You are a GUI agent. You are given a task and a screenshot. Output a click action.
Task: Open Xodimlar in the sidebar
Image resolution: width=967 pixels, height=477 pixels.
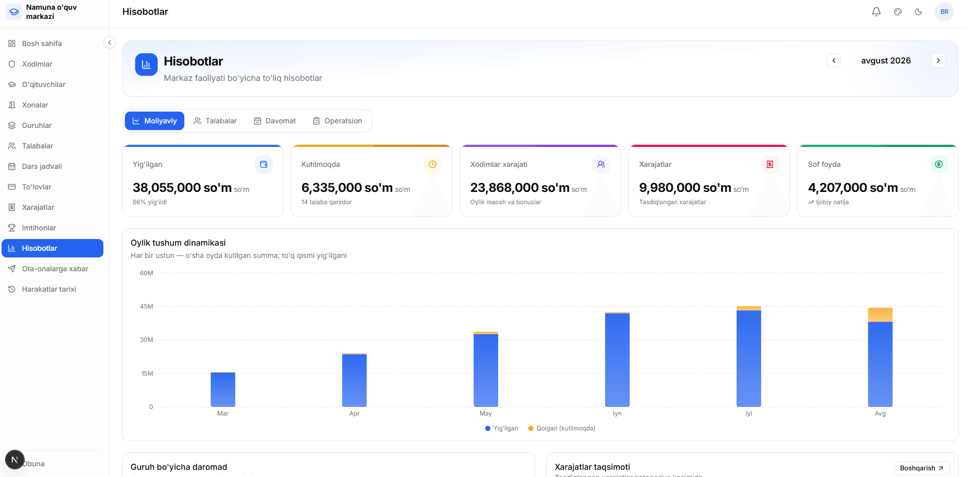point(53,64)
